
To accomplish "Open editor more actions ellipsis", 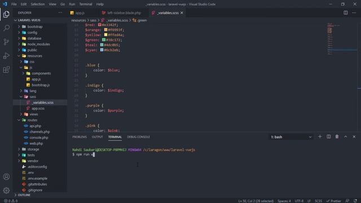I will [x=354, y=12].
